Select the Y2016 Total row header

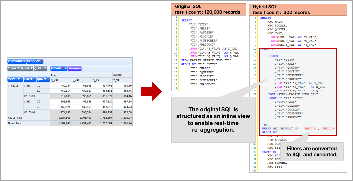click(28, 118)
